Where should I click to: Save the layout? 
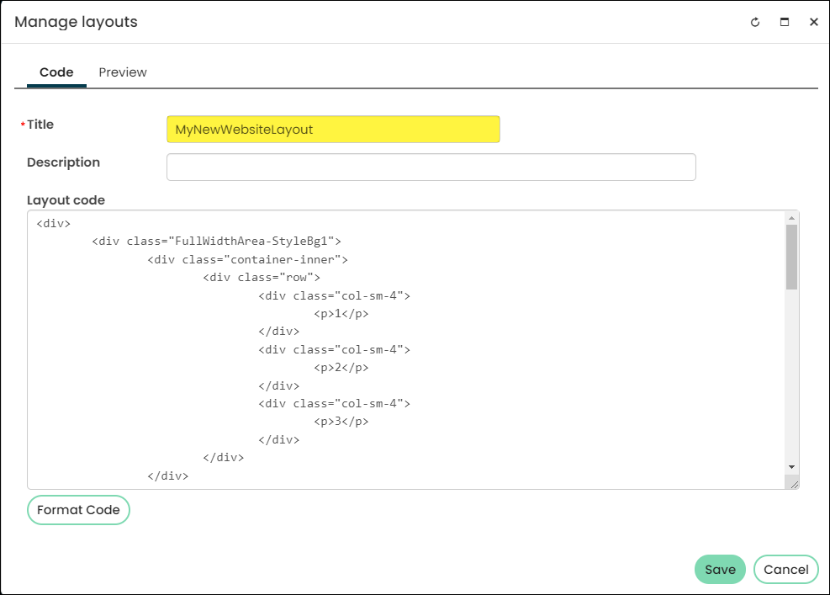(720, 570)
